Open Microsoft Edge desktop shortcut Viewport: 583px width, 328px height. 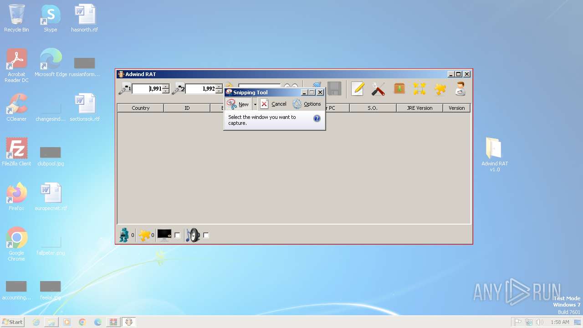[x=51, y=63]
